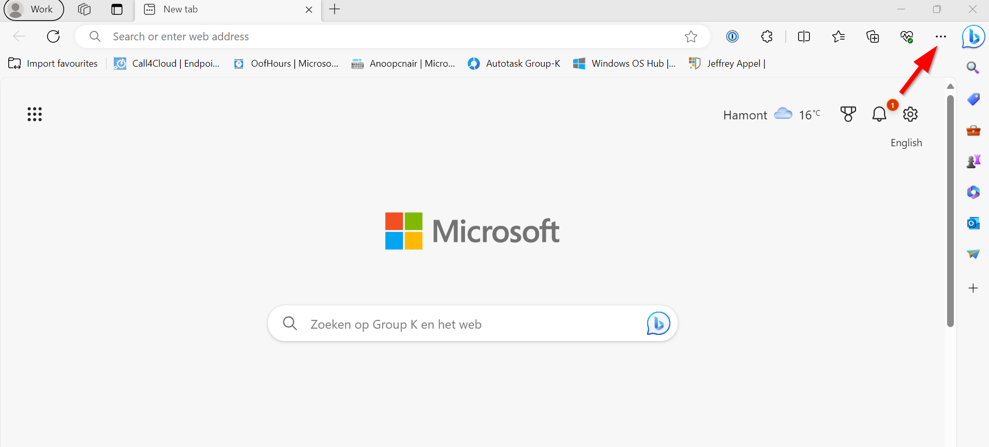Click the magnifier icon in page search box

coord(290,323)
